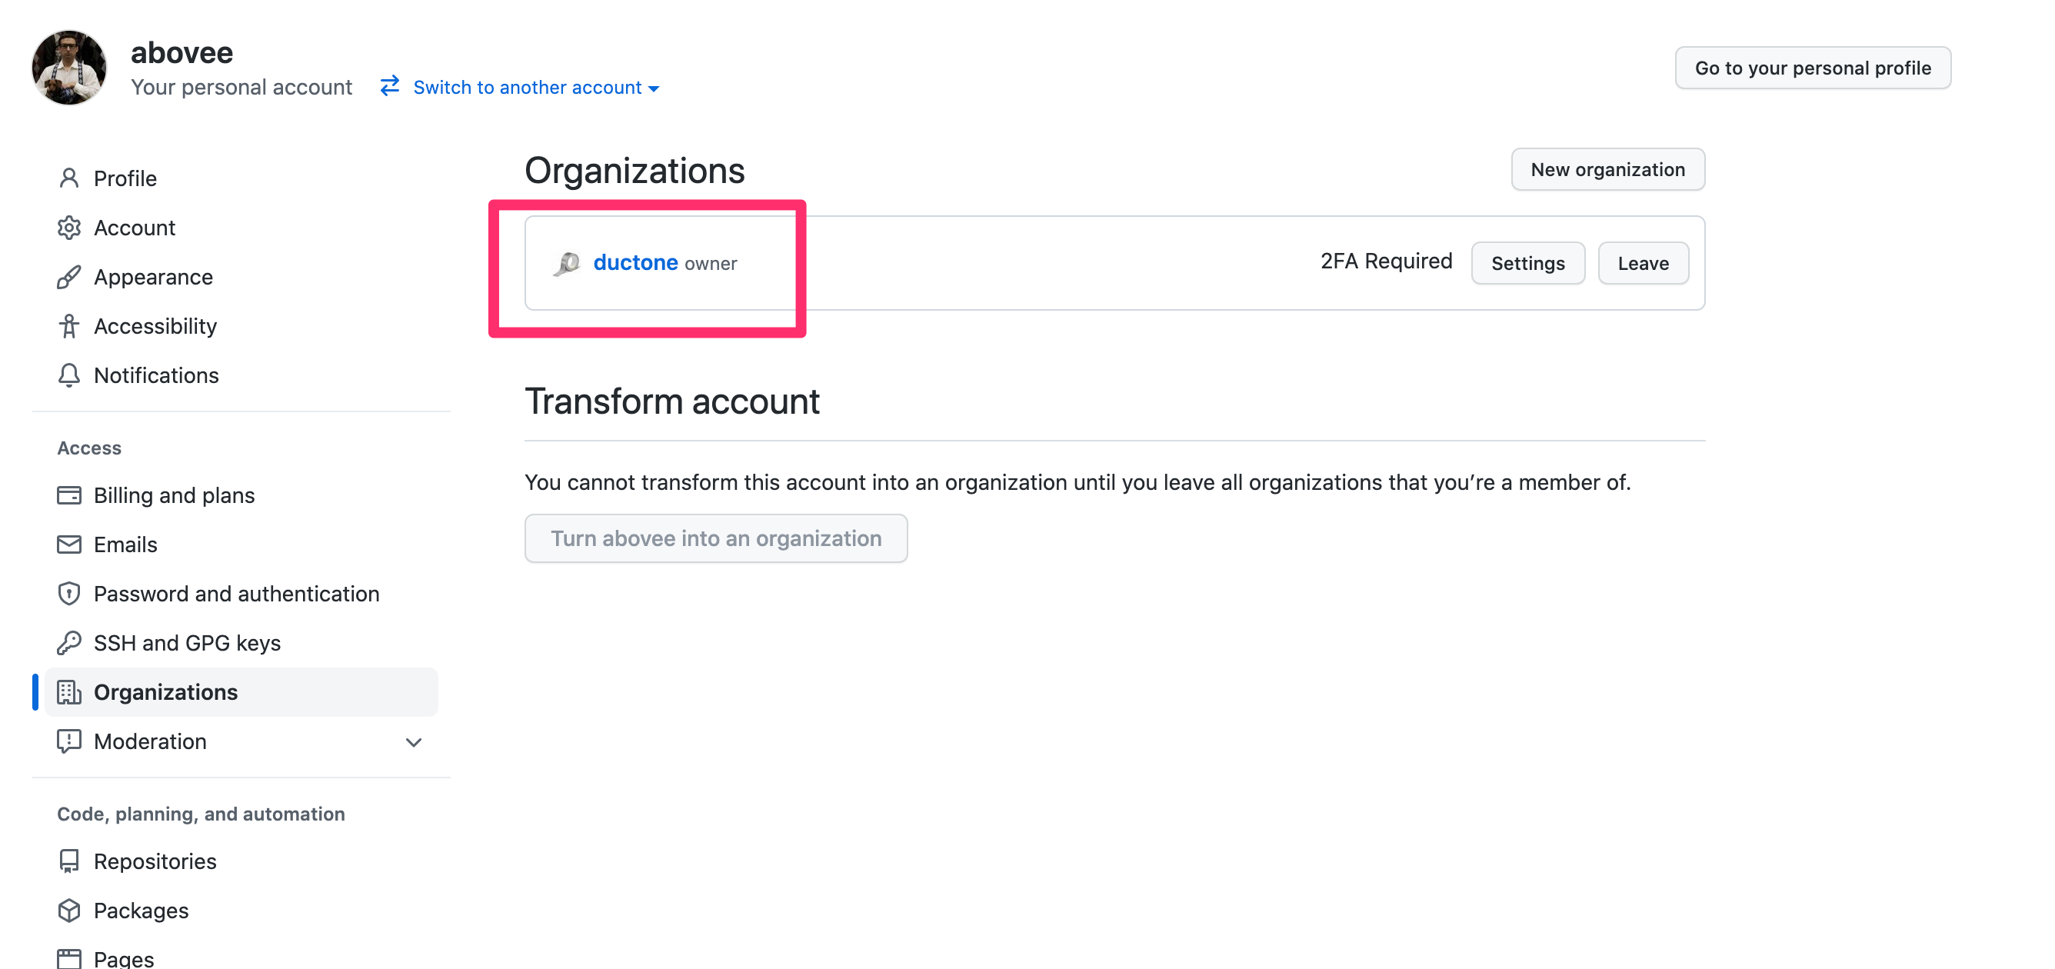Click the ductone organization avatar icon
Screen dimensions: 2055x969
[x=566, y=263]
